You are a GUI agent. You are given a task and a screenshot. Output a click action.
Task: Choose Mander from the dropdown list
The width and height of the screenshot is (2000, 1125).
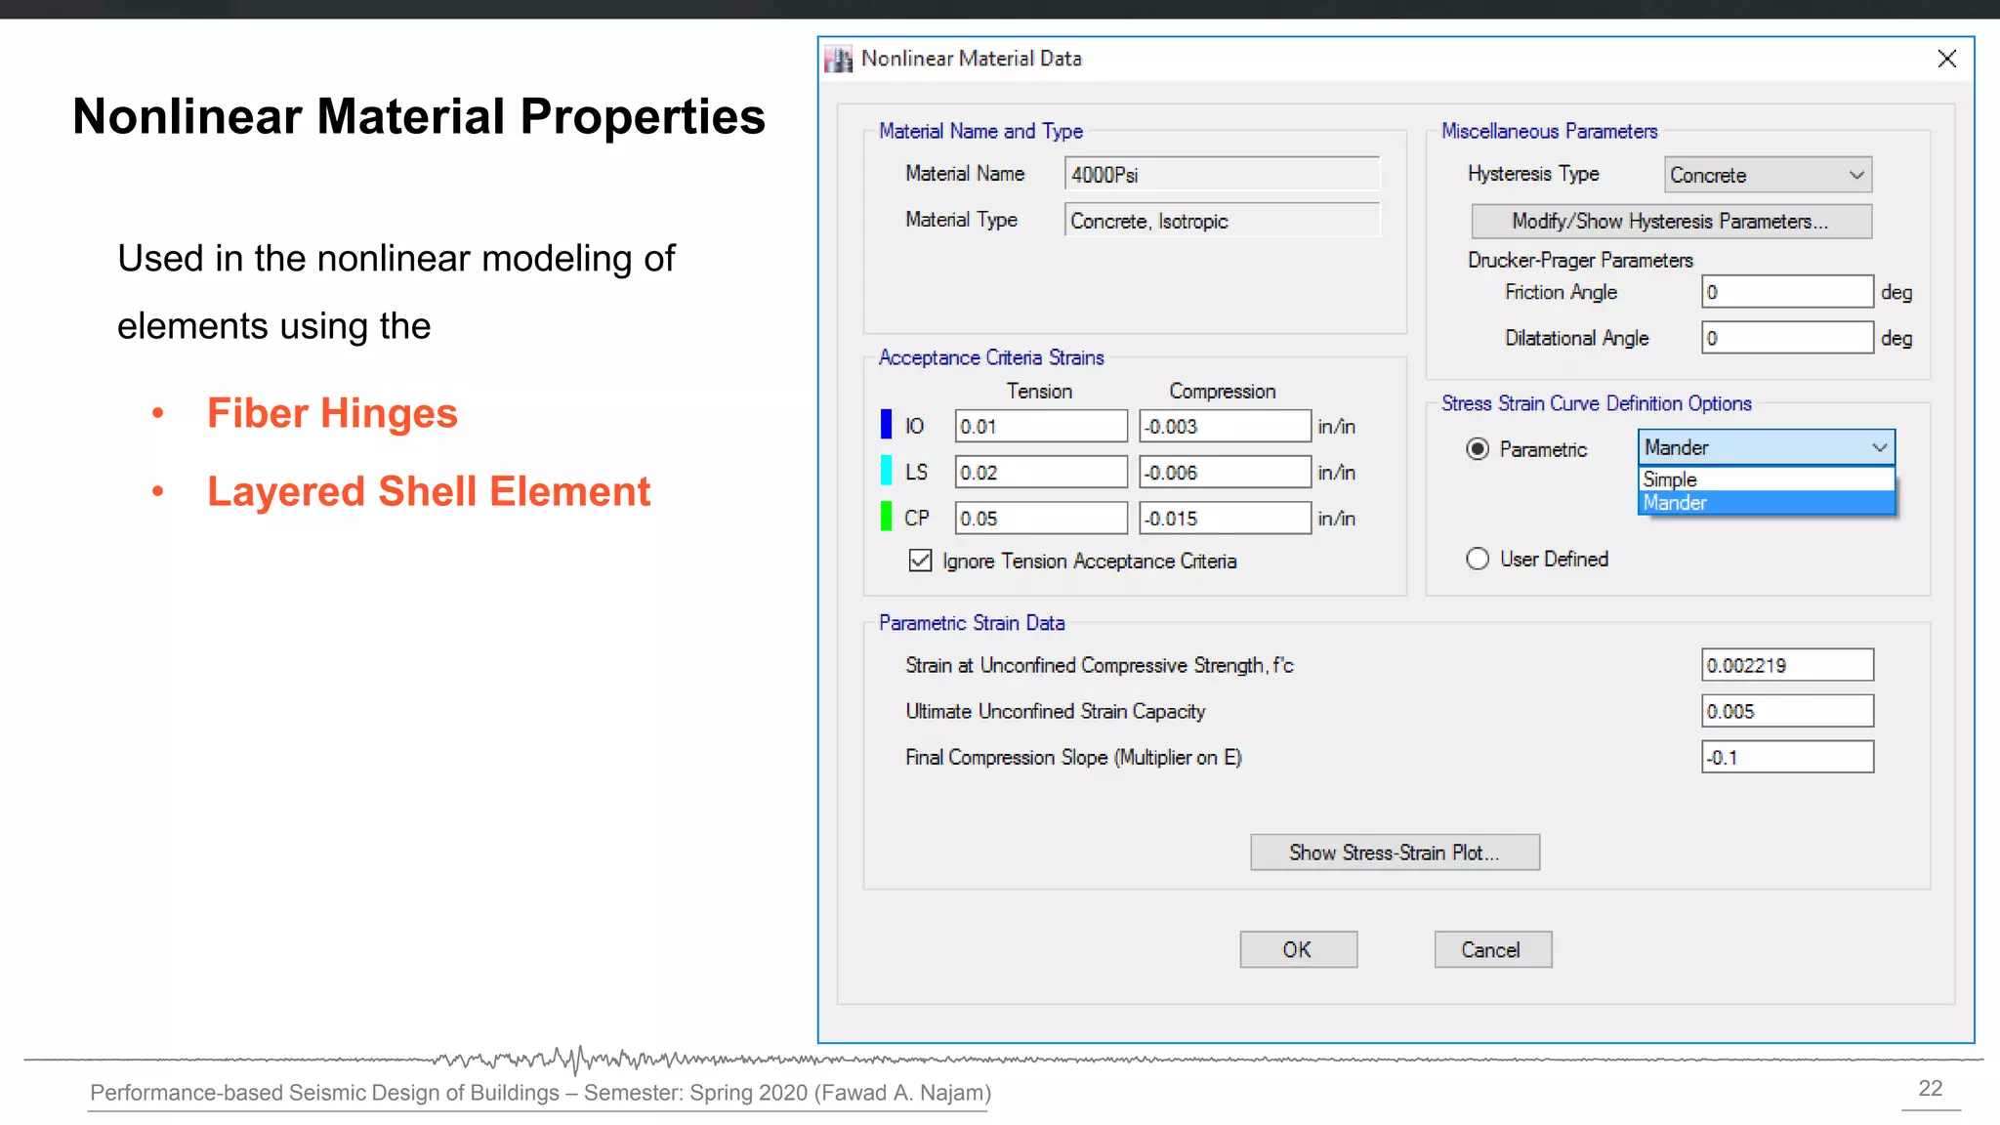coord(1766,503)
